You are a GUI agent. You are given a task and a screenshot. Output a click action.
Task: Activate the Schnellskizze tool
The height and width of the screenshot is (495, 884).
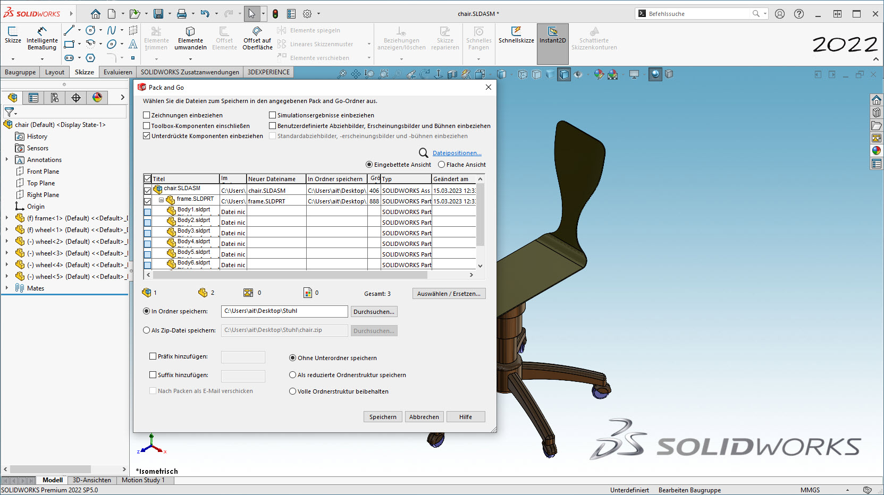(x=516, y=35)
